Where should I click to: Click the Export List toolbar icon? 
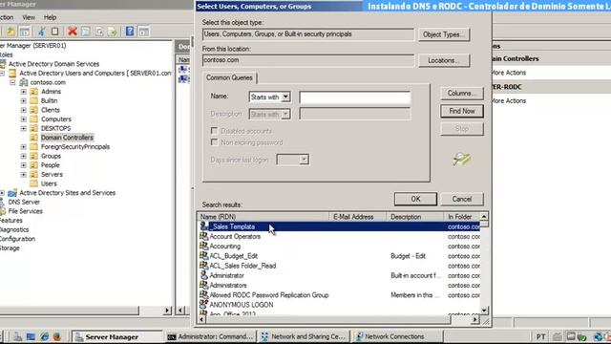(113, 32)
